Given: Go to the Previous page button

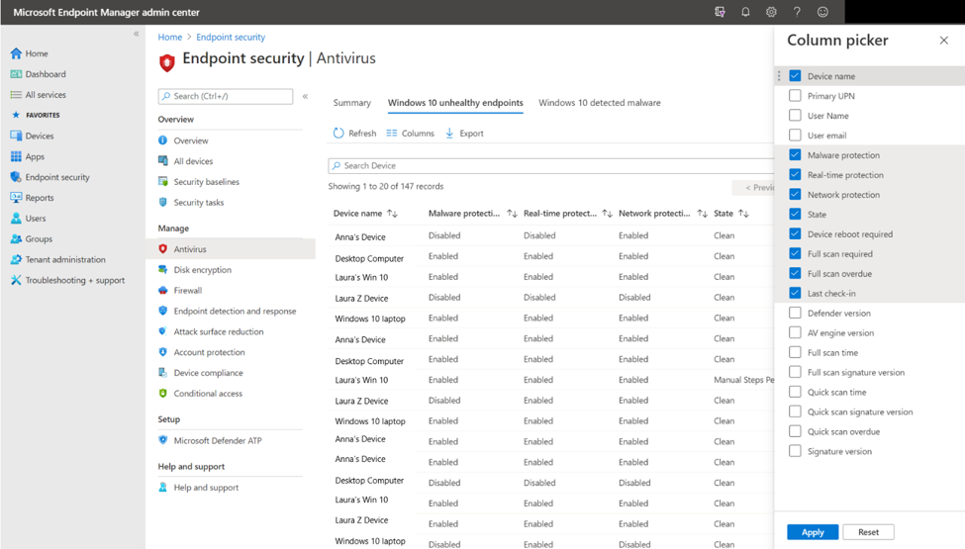Looking at the screenshot, I should pyautogui.click(x=753, y=188).
